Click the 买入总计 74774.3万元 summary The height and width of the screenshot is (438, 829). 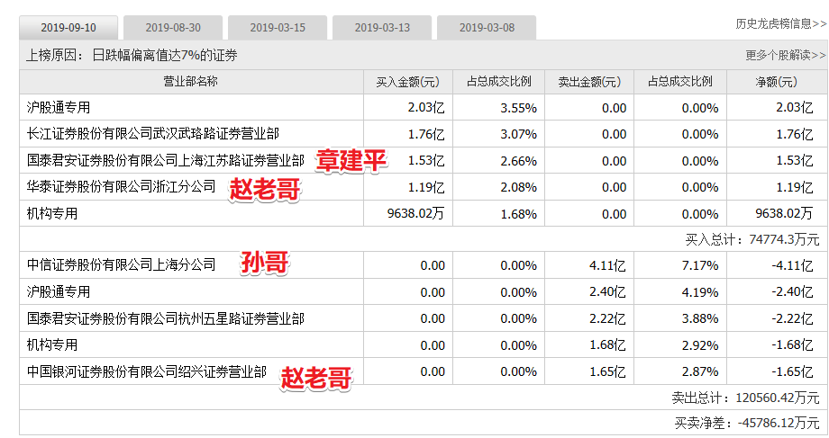tap(752, 239)
